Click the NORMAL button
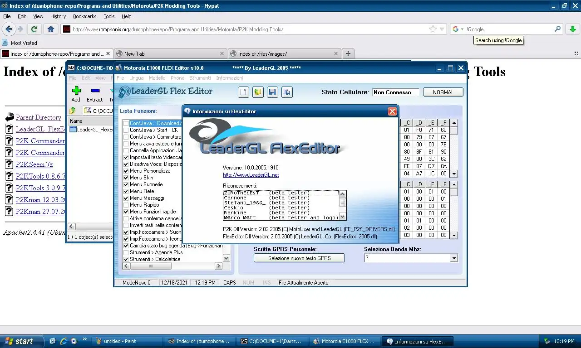 click(443, 92)
